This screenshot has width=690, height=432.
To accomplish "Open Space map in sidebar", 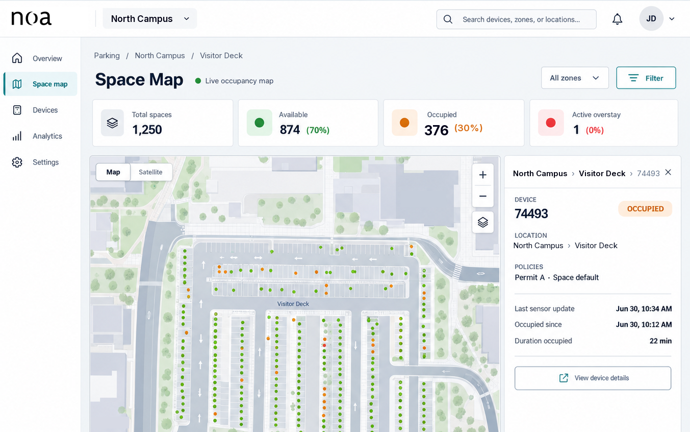I will [41, 84].
